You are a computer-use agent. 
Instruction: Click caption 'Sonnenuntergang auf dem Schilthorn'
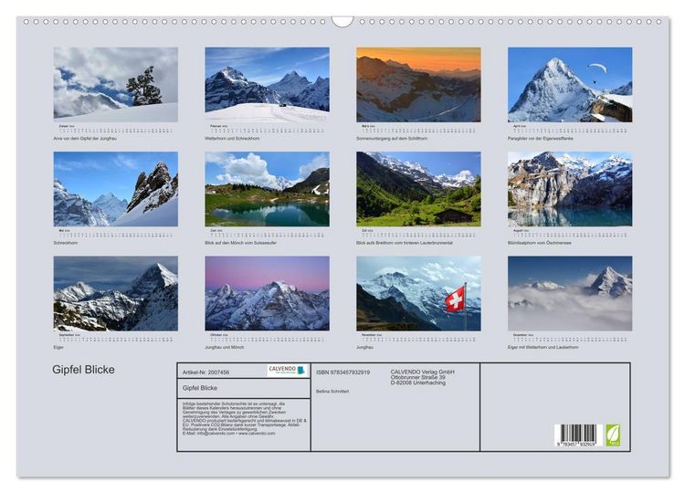[x=392, y=139]
